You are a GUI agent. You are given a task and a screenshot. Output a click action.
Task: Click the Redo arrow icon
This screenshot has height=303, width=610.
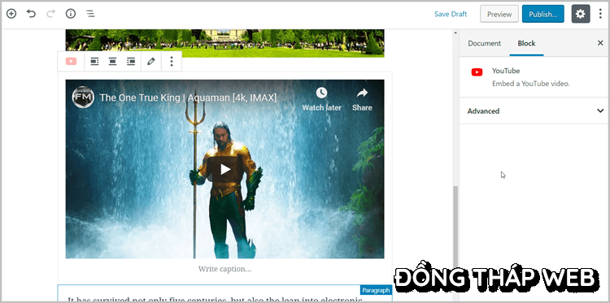click(x=51, y=14)
